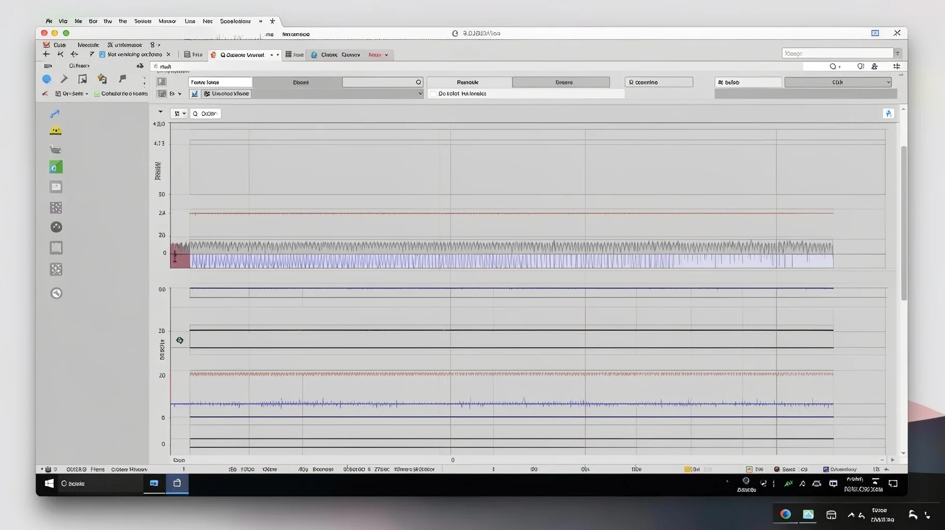The width and height of the screenshot is (945, 530).
Task: Open the wide option combo box dropdown arrow
Action: point(420,94)
